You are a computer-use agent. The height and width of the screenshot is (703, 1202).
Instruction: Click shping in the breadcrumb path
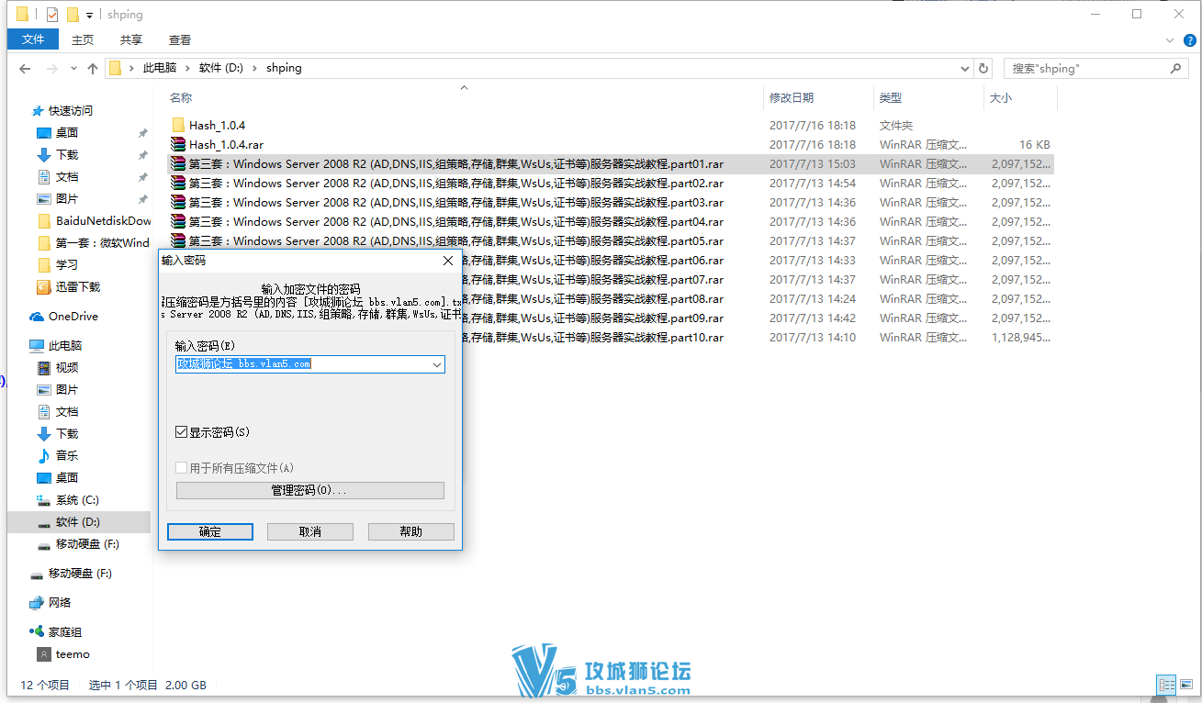pos(284,69)
